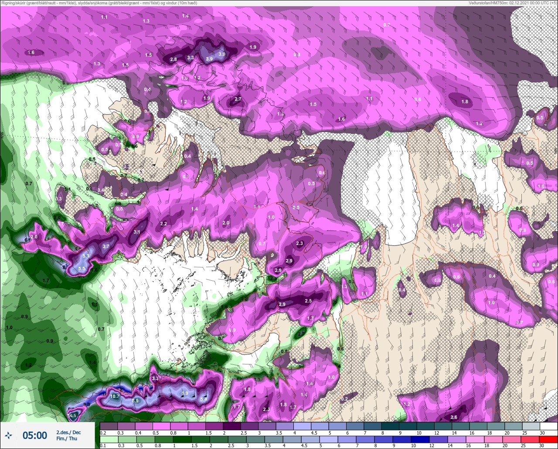Select the '2.des./ Dec' date text
The height and width of the screenshot is (449, 558).
point(68,432)
